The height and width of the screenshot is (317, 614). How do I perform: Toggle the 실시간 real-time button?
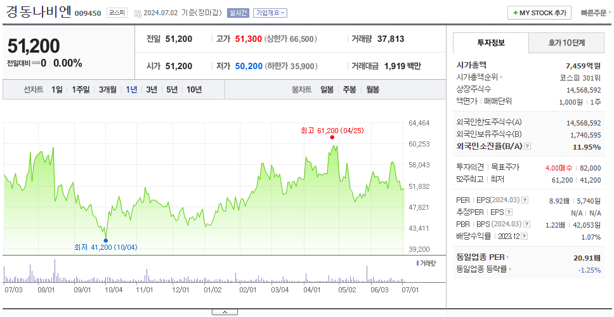(238, 13)
